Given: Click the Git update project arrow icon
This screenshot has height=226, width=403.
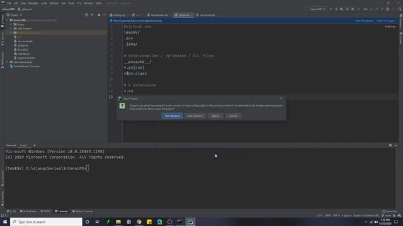Looking at the screenshot, I should click(x=371, y=9).
